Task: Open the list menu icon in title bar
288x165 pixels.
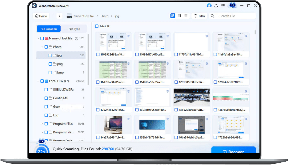Action: [x=223, y=6]
